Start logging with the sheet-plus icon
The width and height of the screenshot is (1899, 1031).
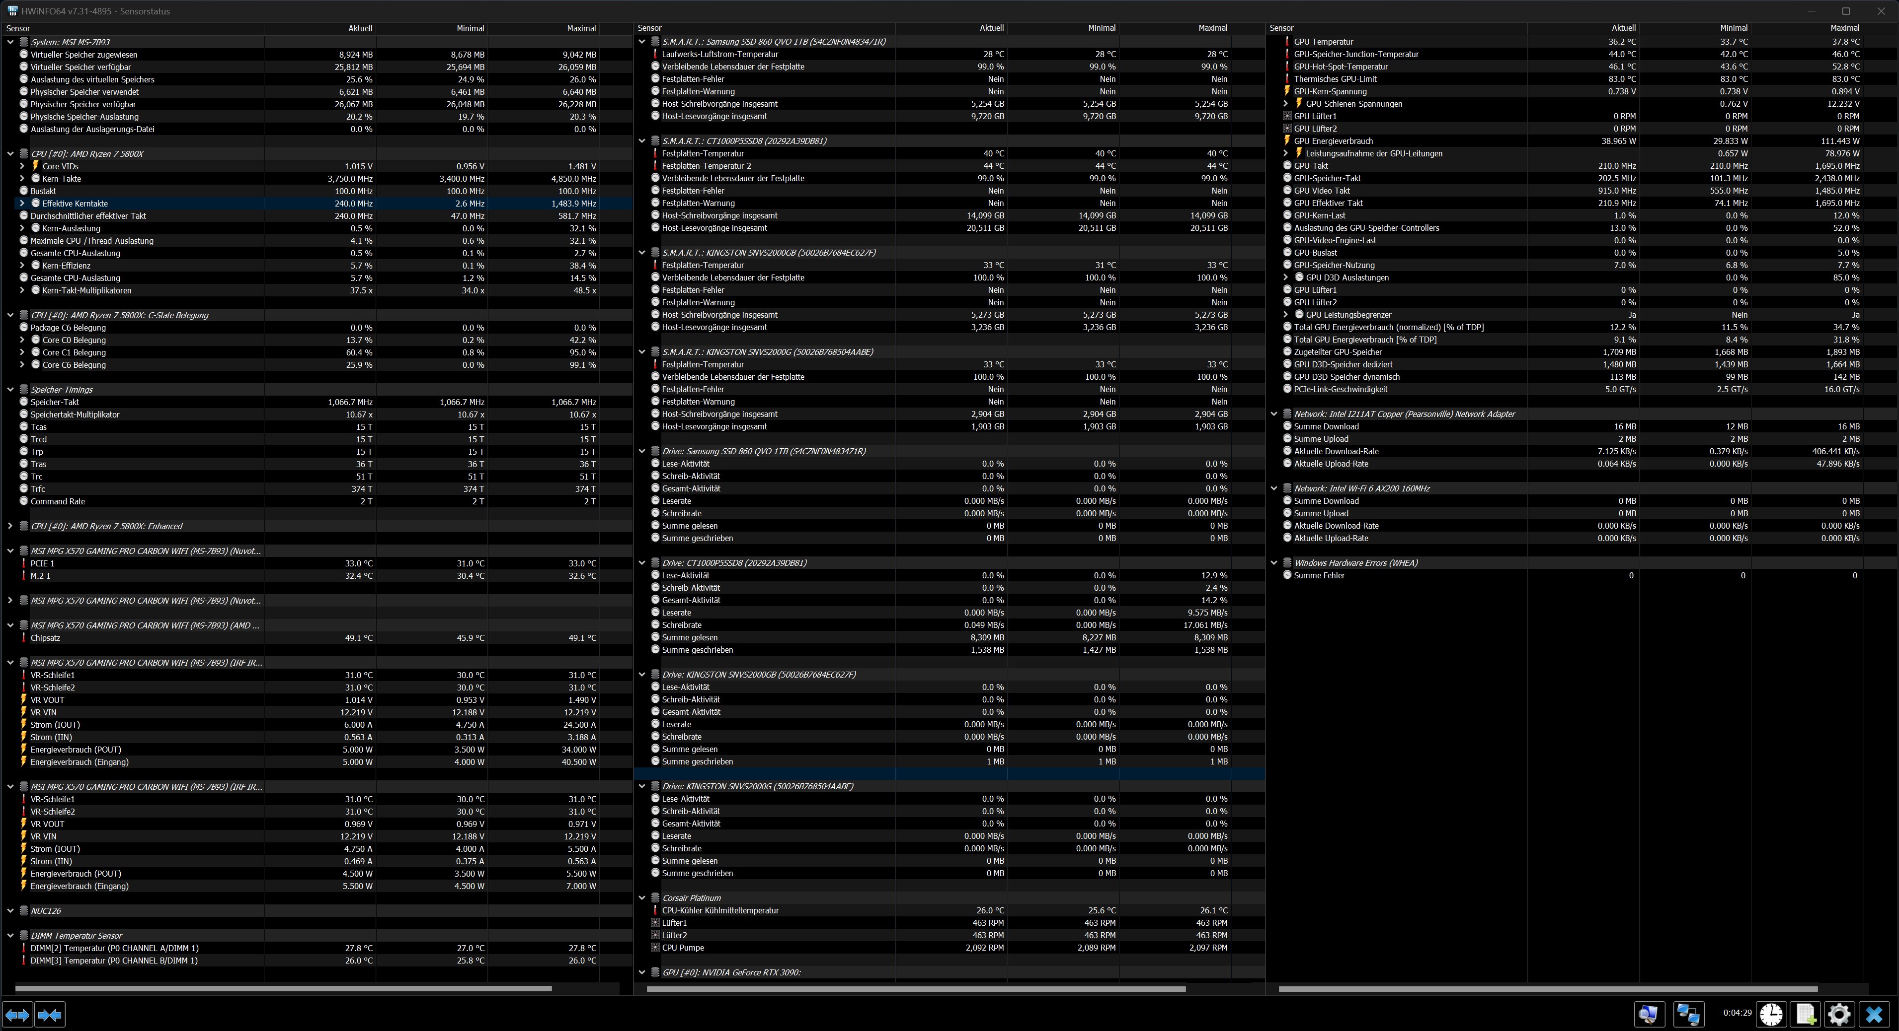point(1806,1014)
